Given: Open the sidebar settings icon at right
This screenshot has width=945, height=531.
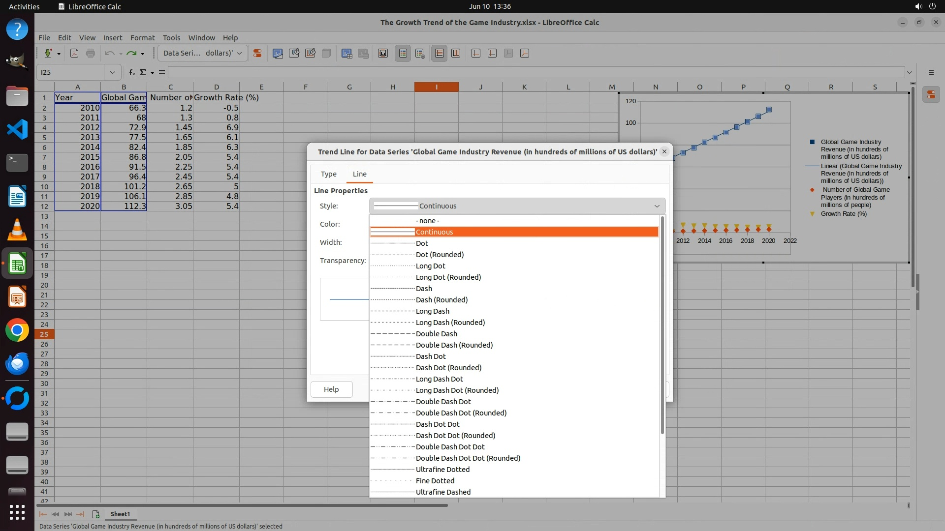Looking at the screenshot, I should [x=931, y=72].
